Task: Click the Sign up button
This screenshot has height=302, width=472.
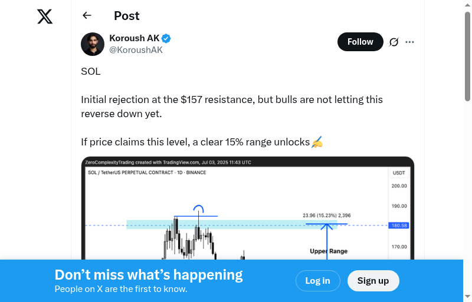Action: point(373,281)
